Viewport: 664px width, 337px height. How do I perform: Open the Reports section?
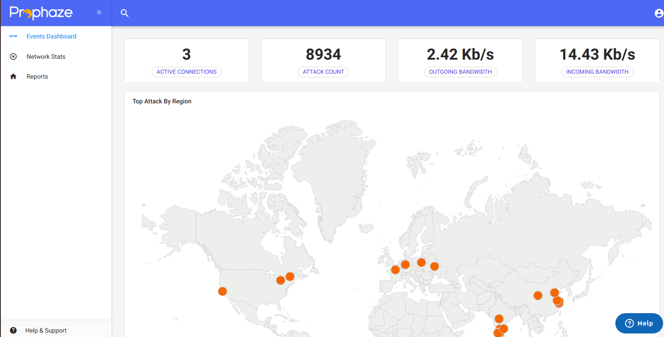37,76
